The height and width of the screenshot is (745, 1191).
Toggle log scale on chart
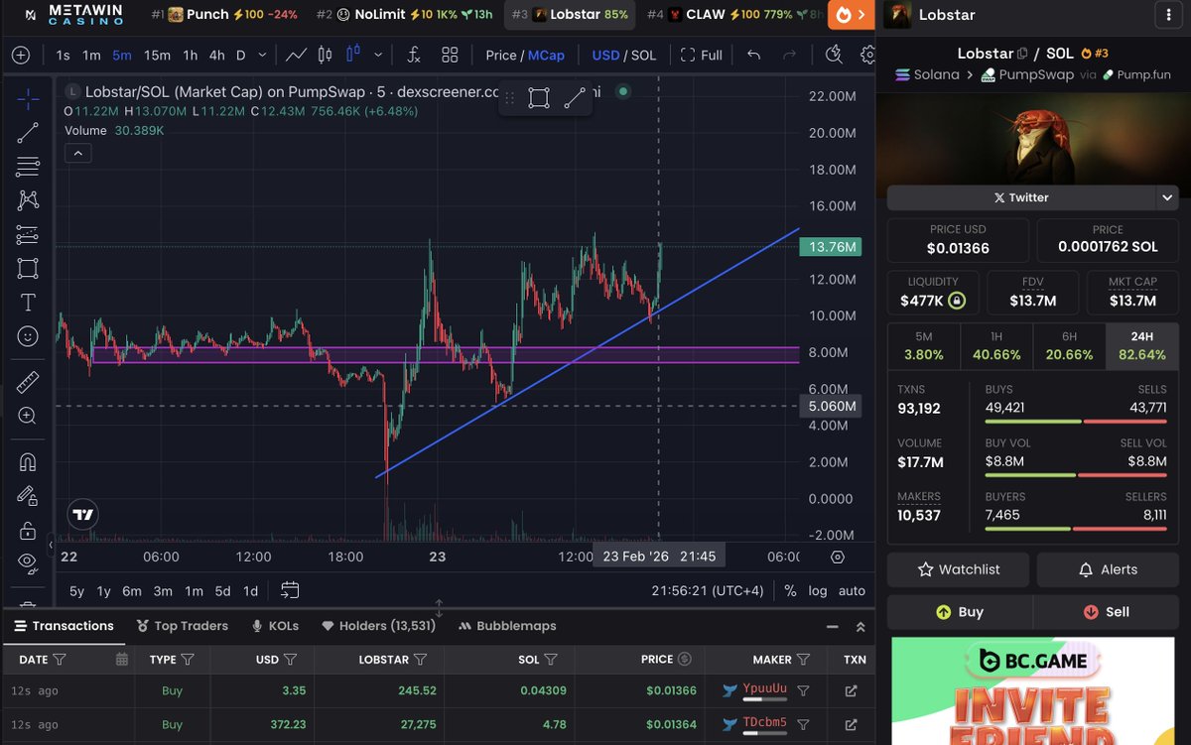[x=818, y=591]
